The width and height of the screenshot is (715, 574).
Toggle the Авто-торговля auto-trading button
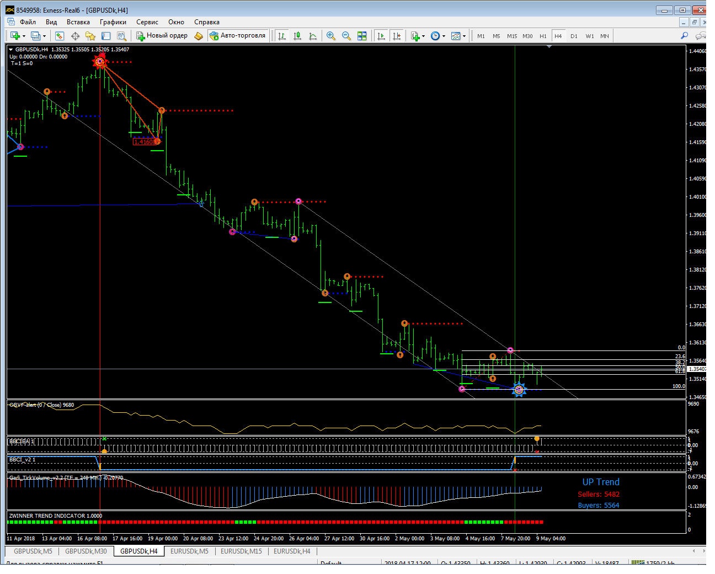pyautogui.click(x=238, y=36)
